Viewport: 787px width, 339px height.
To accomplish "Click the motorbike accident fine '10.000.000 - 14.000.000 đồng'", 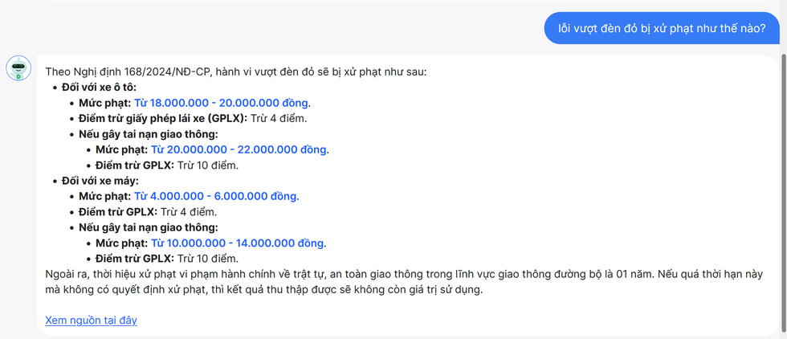I will (239, 243).
